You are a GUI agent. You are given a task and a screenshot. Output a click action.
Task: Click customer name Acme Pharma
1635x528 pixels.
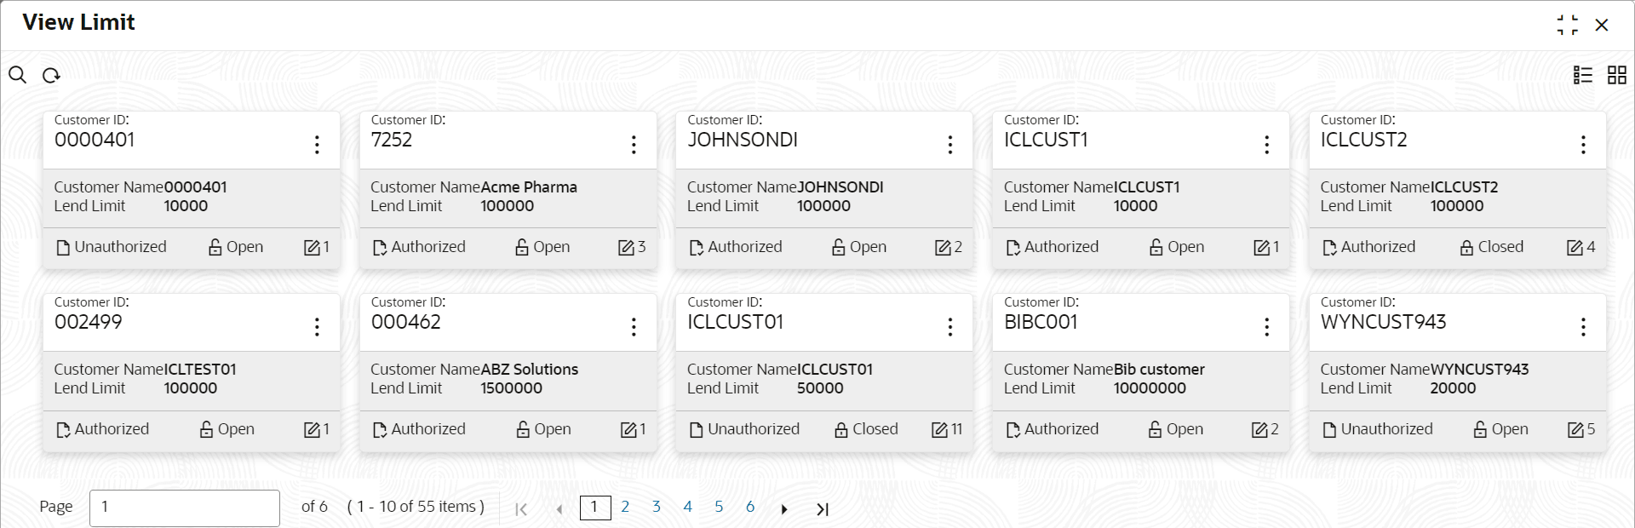pyautogui.click(x=529, y=187)
